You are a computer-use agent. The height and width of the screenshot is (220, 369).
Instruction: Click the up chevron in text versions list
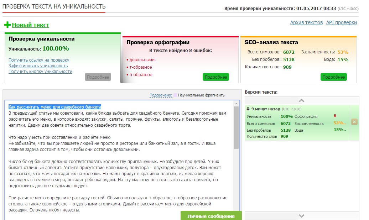[x=301, y=100]
